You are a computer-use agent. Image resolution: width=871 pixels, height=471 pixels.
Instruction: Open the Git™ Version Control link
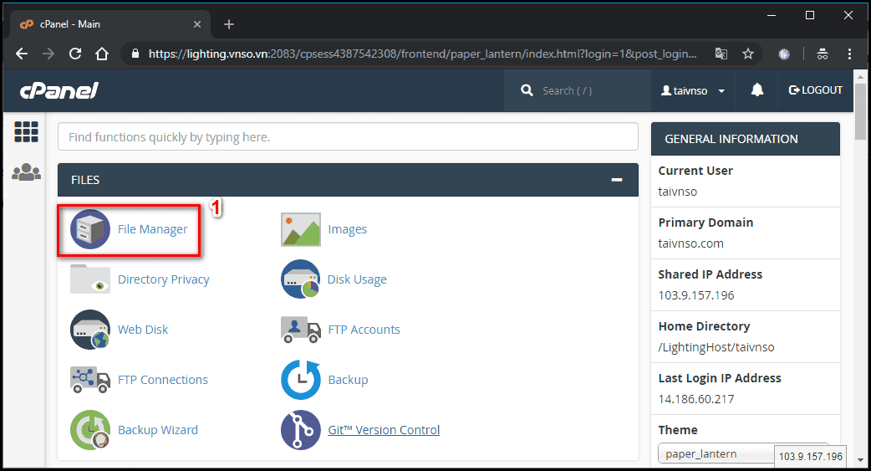(x=384, y=430)
